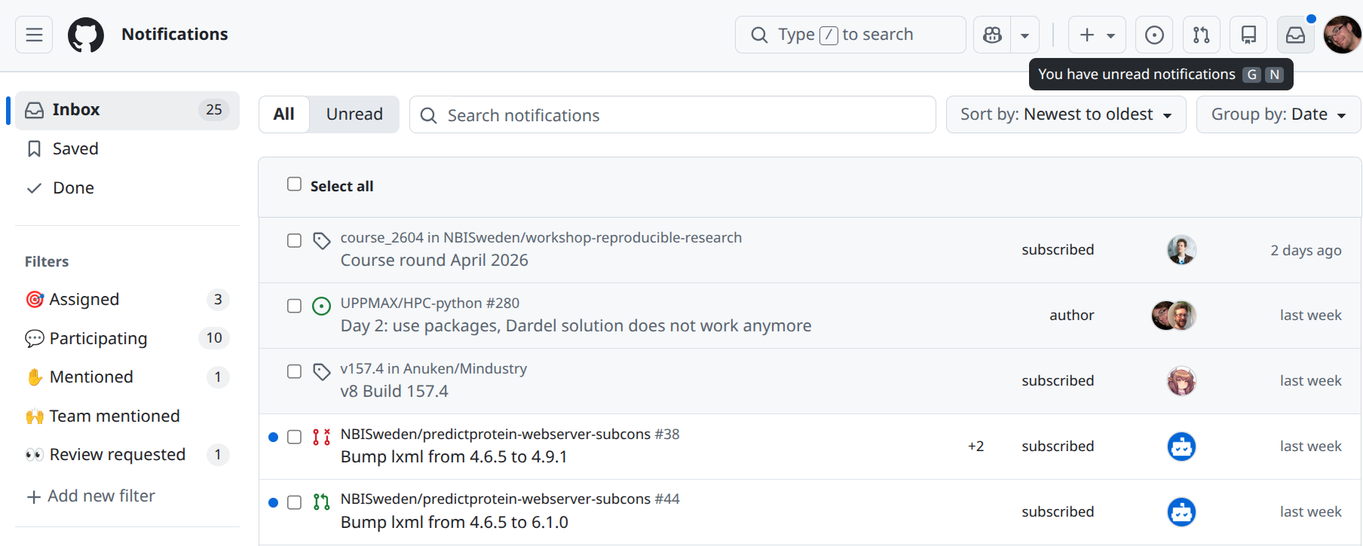Click dependabot avatar on #44 row
The image size is (1363, 546).
click(x=1181, y=512)
